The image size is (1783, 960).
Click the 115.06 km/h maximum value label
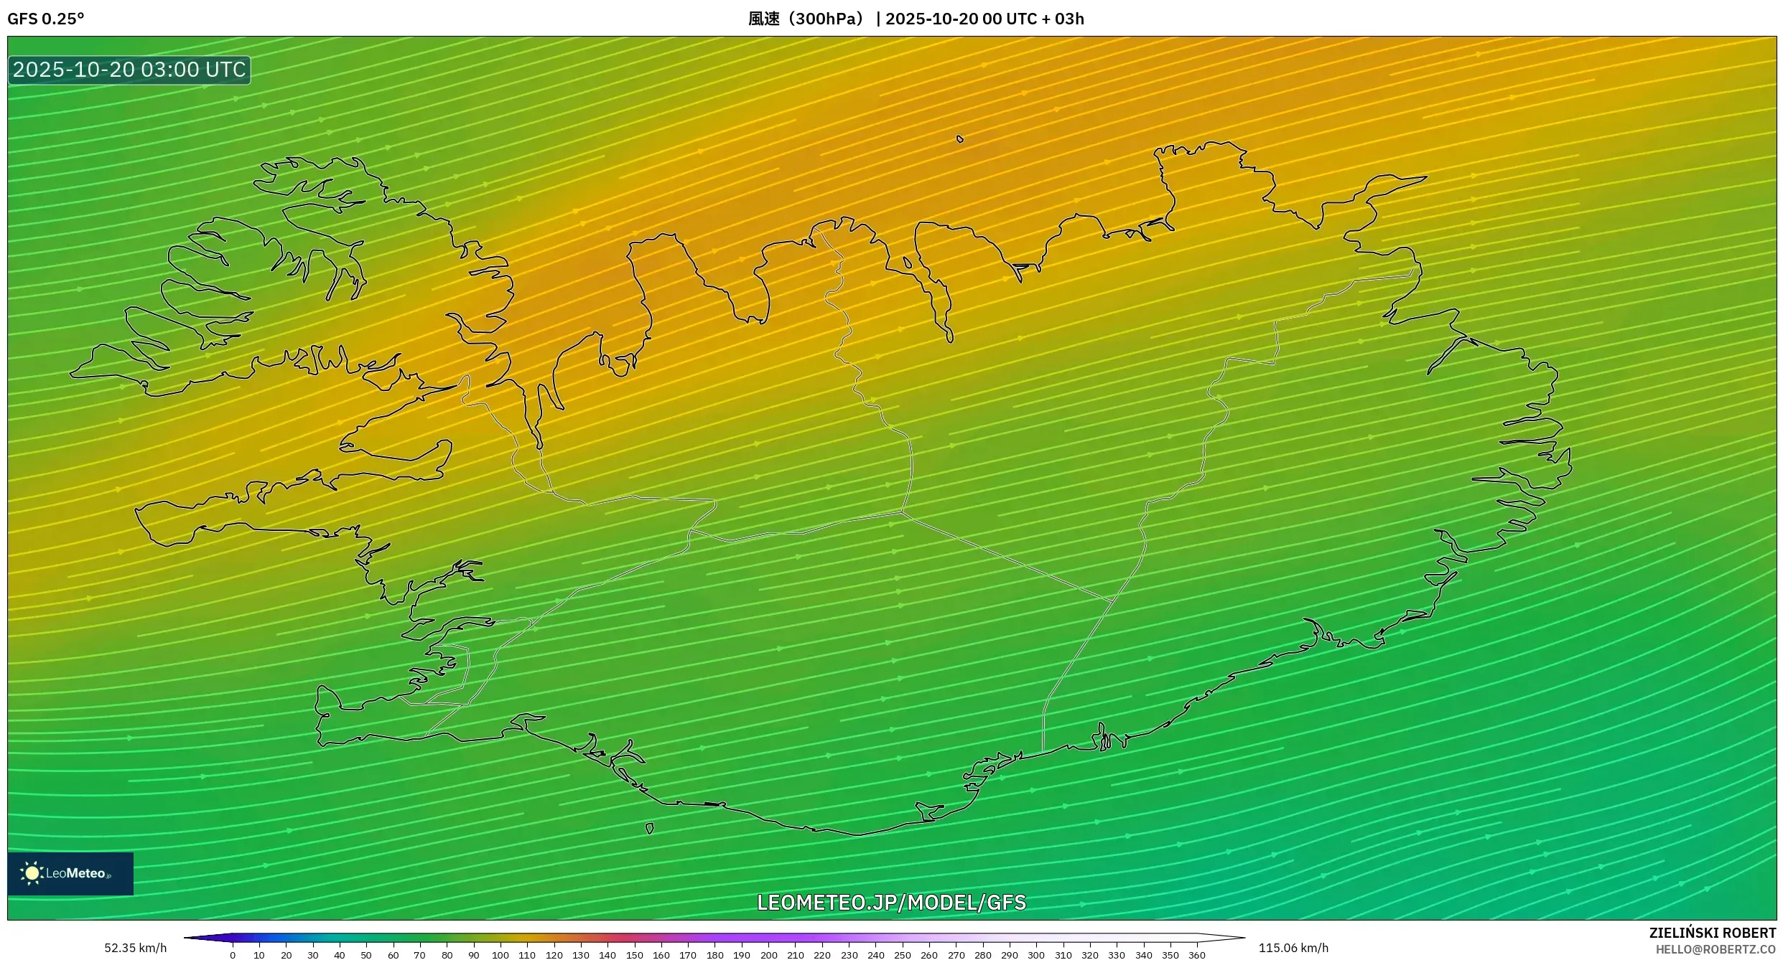click(x=1293, y=948)
